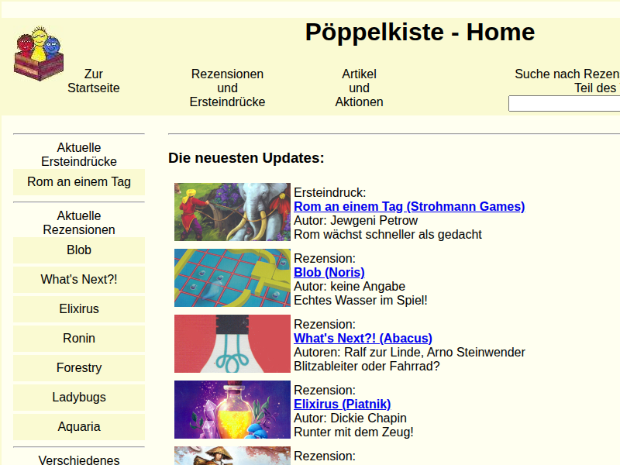Open Elixirus (Piatnik) review link
Image resolution: width=620 pixels, height=465 pixels.
342,405
